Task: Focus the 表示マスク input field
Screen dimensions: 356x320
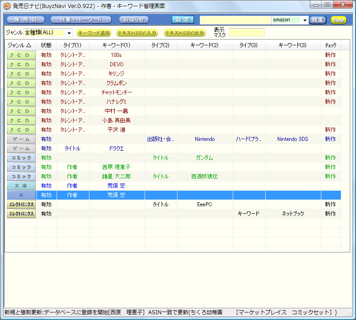Action: coord(247,32)
